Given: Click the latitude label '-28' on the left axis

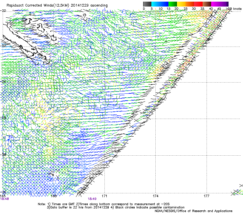Looking at the screenshot, I should (3, 154).
